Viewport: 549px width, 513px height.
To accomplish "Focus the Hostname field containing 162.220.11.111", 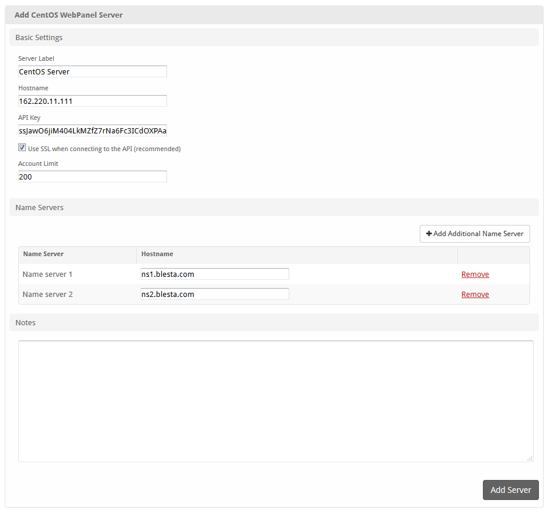I will (x=92, y=101).
